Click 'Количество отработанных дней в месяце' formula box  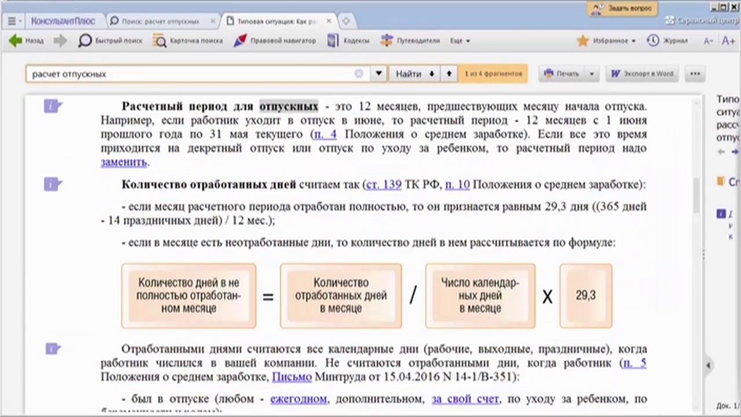tap(341, 296)
